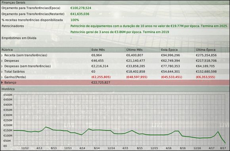Click Despesas sem transferências last month €33,858,285
Viewport: 230px width, 151px height.
pyautogui.click(x=136, y=66)
